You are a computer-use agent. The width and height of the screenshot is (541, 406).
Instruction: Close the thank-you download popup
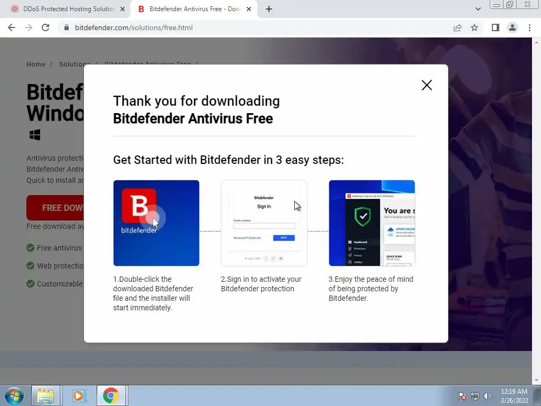click(x=426, y=85)
